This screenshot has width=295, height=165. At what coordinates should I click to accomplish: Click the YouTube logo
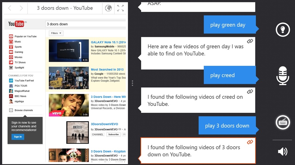[x=16, y=24]
